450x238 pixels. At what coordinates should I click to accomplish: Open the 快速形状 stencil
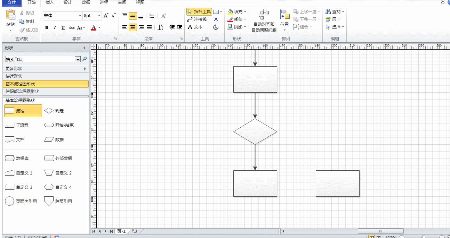(45, 76)
